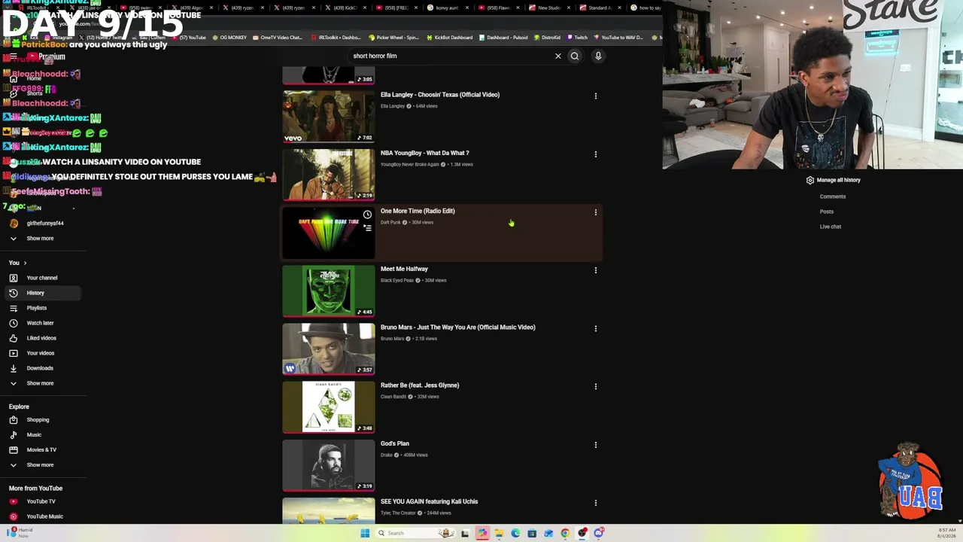Launch YouTube Music from sidebar
The width and height of the screenshot is (963, 542).
[x=41, y=516]
